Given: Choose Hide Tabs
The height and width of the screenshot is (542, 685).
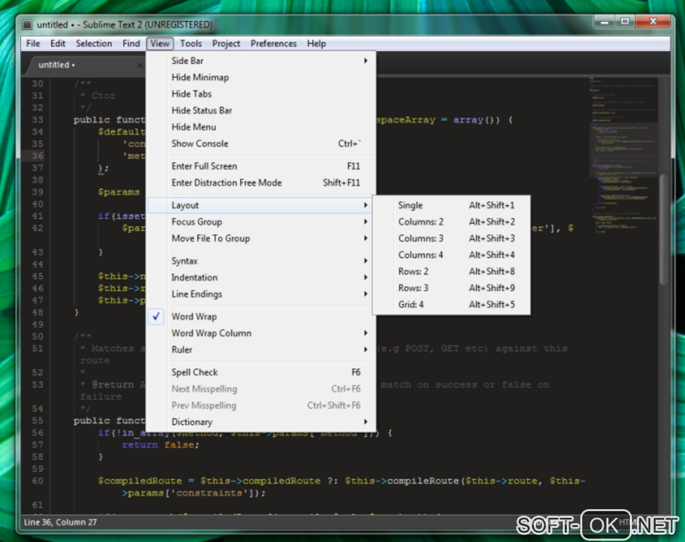Looking at the screenshot, I should [261, 94].
